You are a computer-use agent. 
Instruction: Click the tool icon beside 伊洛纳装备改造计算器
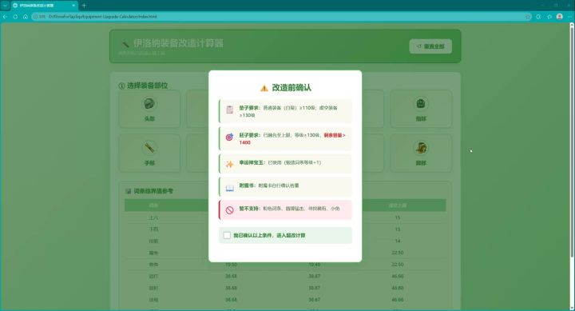[x=125, y=44]
